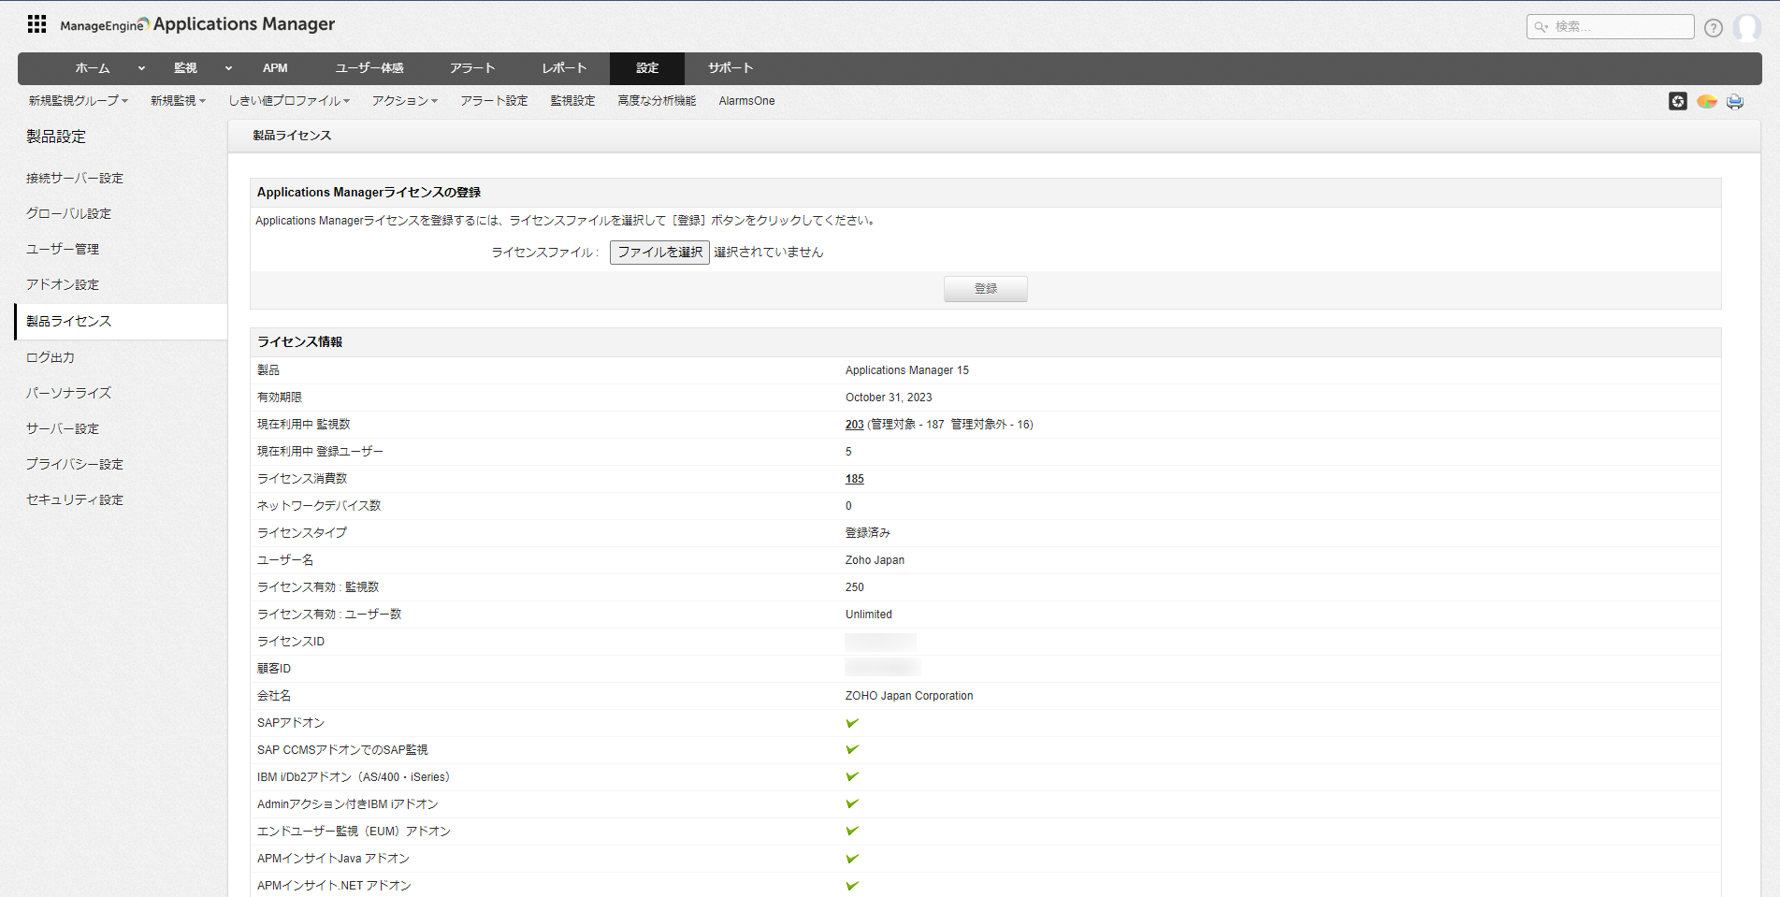The height and width of the screenshot is (897, 1780).
Task: Open the AlarmsOne submenu link
Action: pyautogui.click(x=746, y=101)
